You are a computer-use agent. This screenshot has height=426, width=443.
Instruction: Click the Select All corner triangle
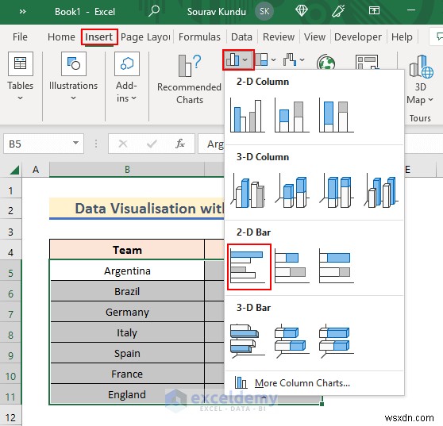coord(14,171)
